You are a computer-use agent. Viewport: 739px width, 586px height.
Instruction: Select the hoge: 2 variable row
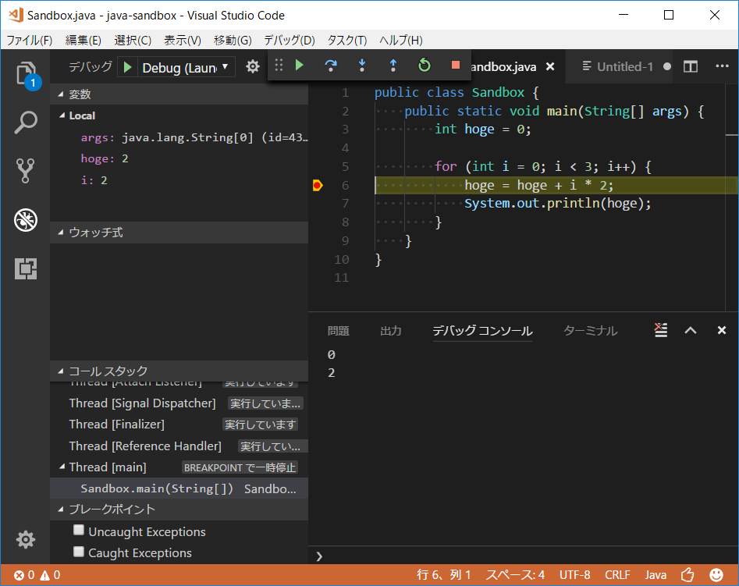pos(179,158)
